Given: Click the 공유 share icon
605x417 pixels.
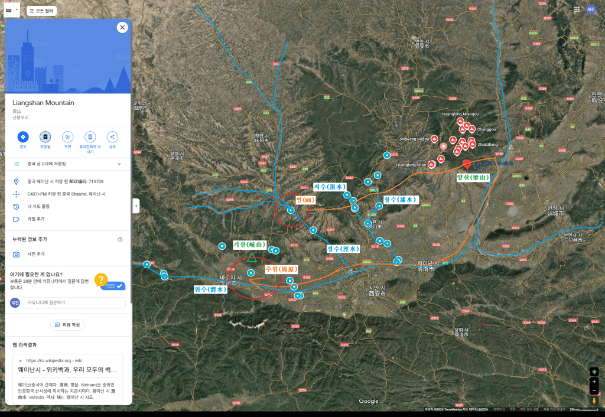Looking at the screenshot, I should point(112,137).
